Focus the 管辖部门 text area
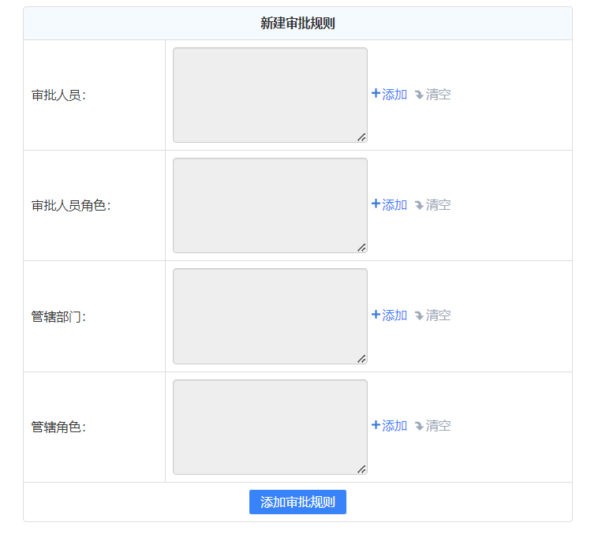 click(x=270, y=316)
